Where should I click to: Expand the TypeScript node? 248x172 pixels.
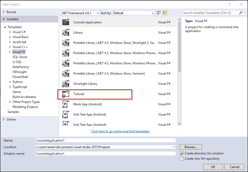coord(10,87)
